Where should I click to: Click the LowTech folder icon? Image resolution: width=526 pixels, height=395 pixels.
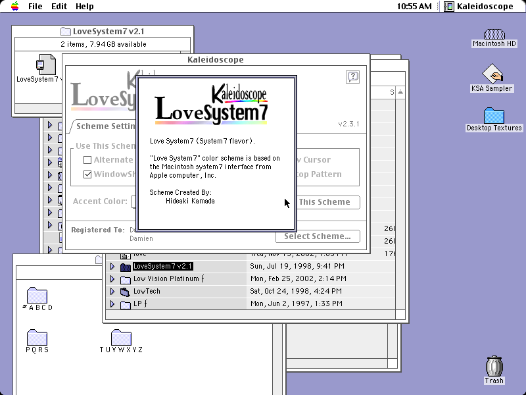point(125,292)
